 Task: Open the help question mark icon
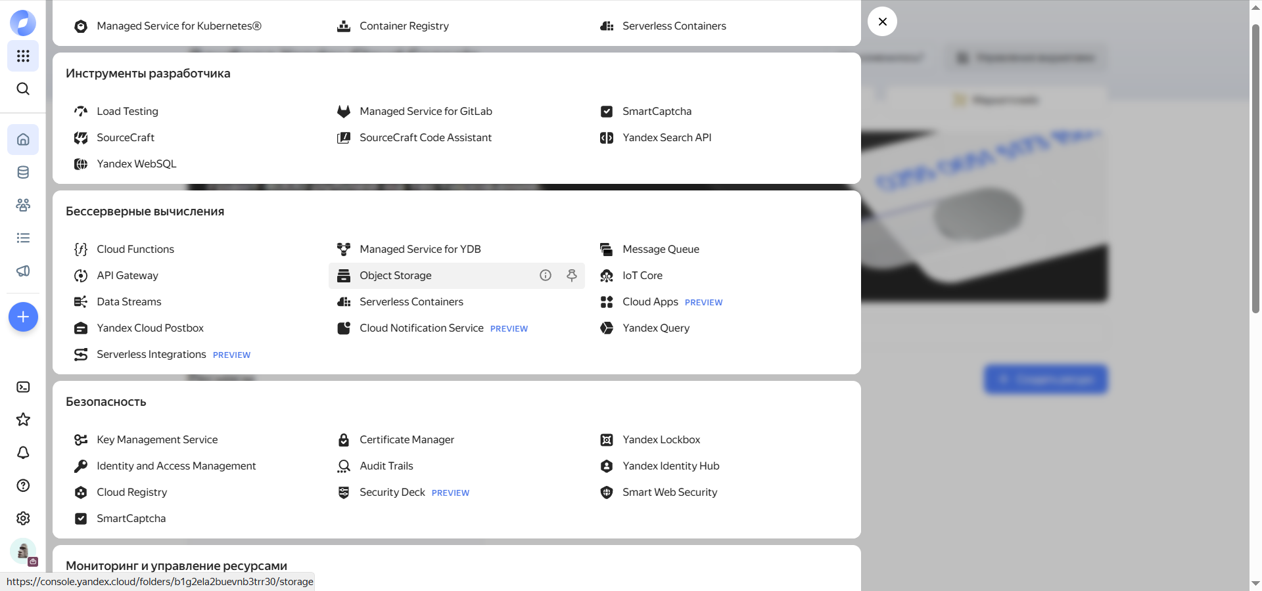pos(23,485)
